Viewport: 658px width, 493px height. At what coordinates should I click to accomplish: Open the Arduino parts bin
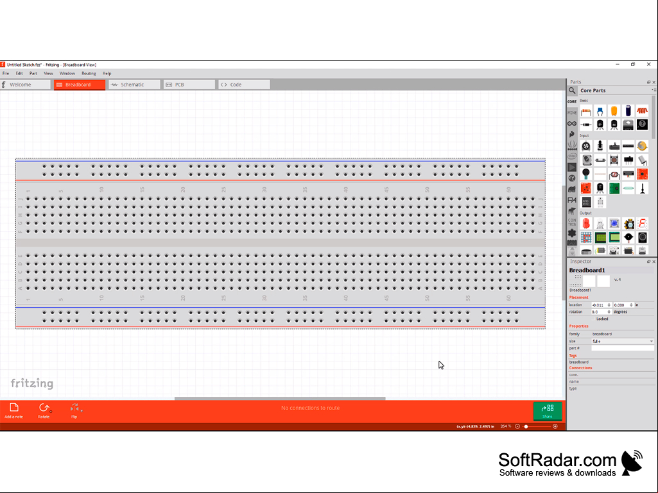click(572, 124)
